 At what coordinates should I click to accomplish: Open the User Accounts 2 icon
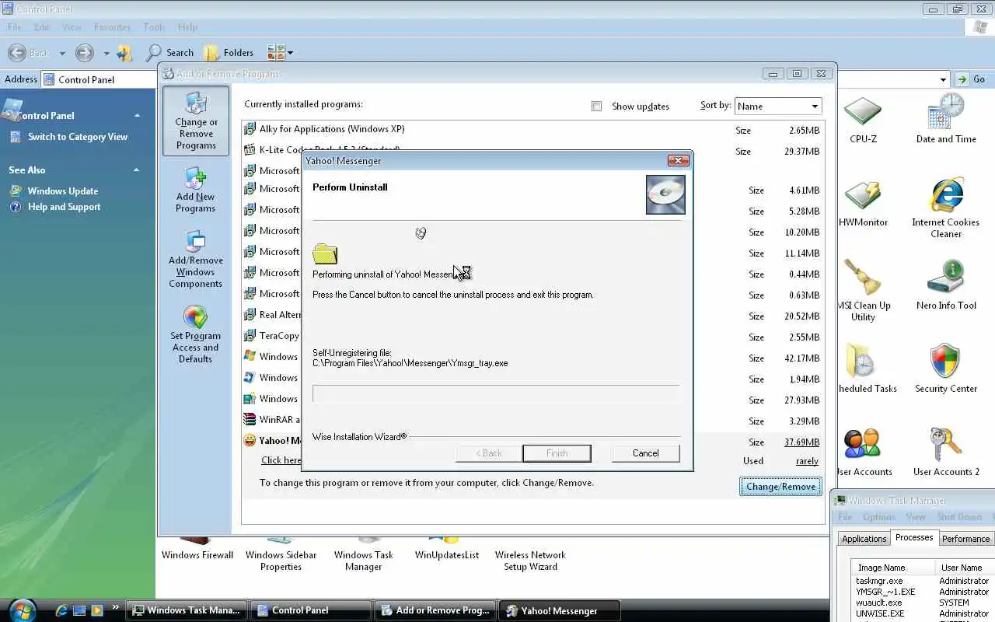coord(946,453)
